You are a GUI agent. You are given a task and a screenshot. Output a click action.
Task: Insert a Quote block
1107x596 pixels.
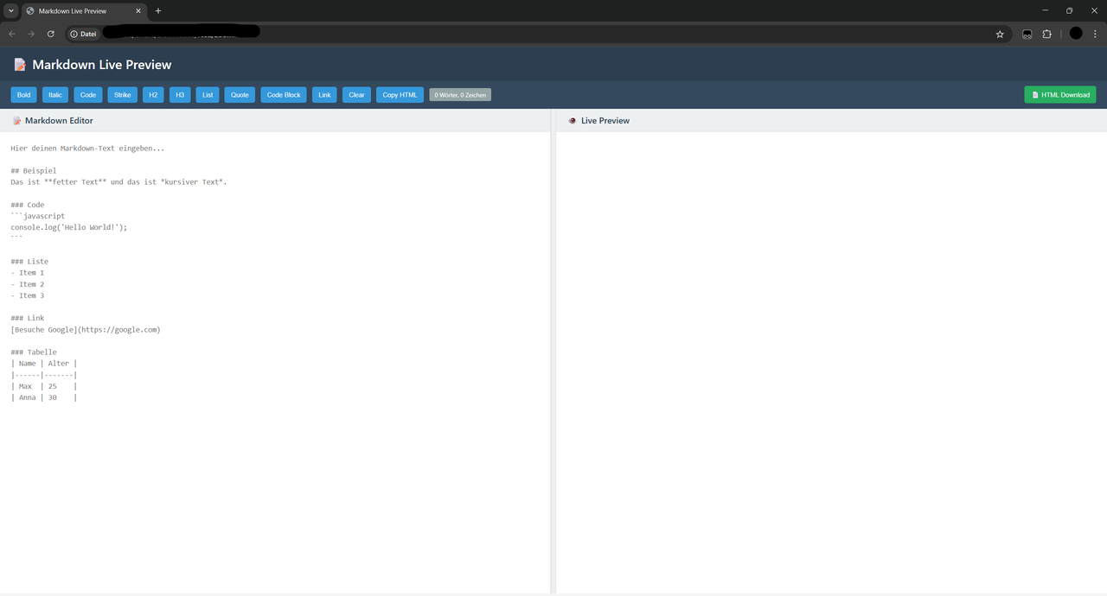point(240,95)
